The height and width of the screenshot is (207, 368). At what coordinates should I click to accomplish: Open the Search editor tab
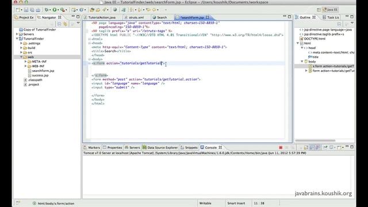point(160,17)
